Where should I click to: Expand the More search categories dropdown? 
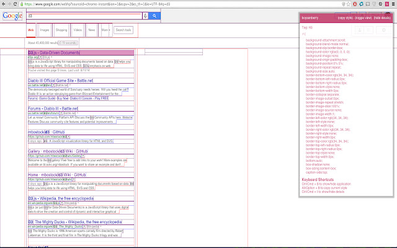[x=105, y=30]
